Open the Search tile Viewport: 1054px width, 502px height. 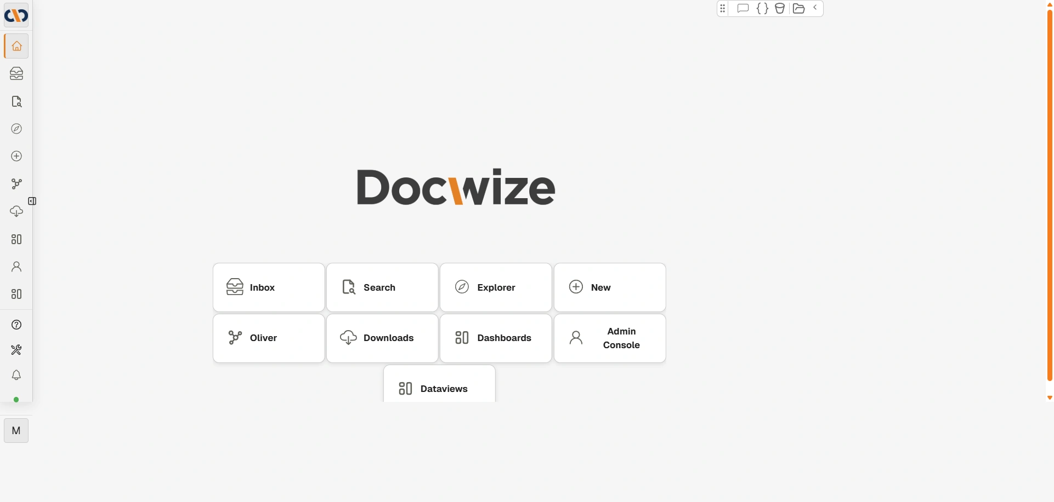click(382, 287)
